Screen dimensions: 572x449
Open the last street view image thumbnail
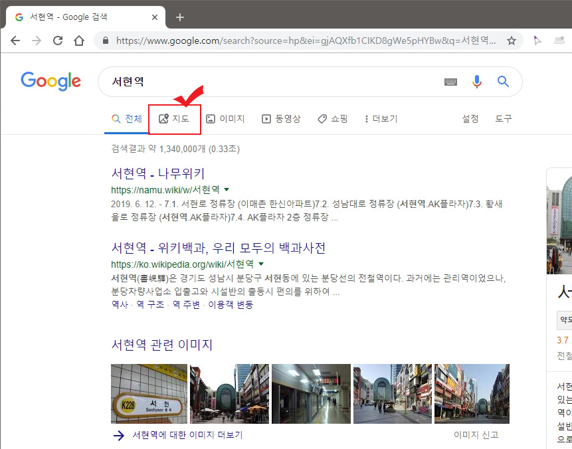472,394
